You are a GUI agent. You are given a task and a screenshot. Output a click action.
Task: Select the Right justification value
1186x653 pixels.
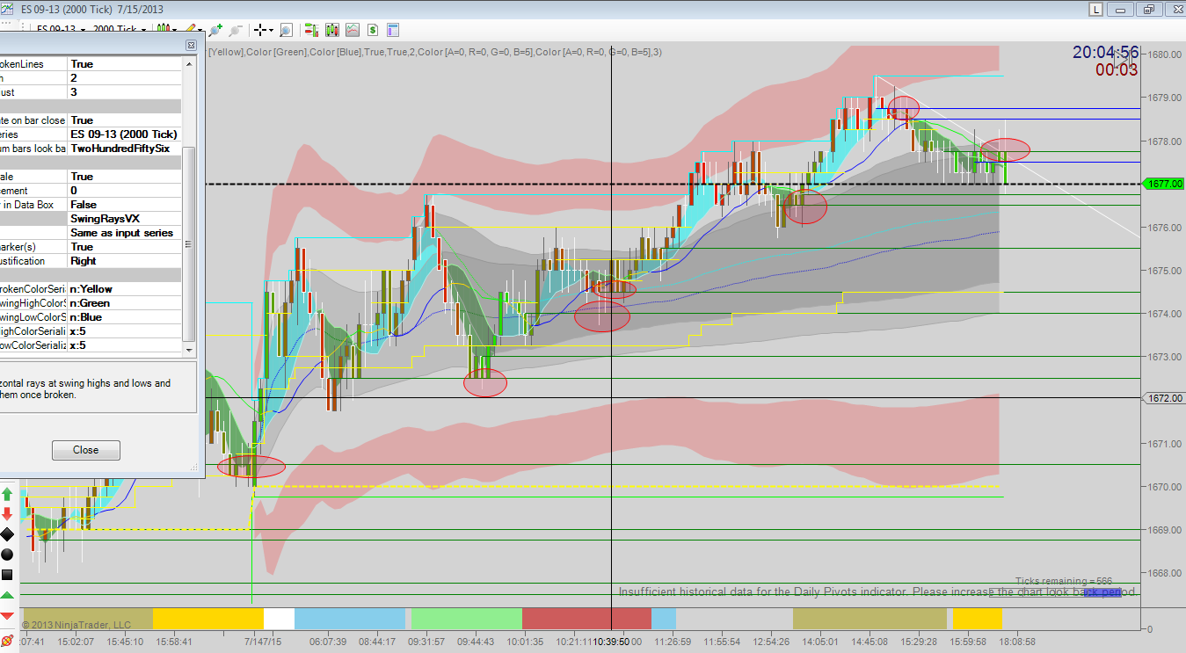124,261
